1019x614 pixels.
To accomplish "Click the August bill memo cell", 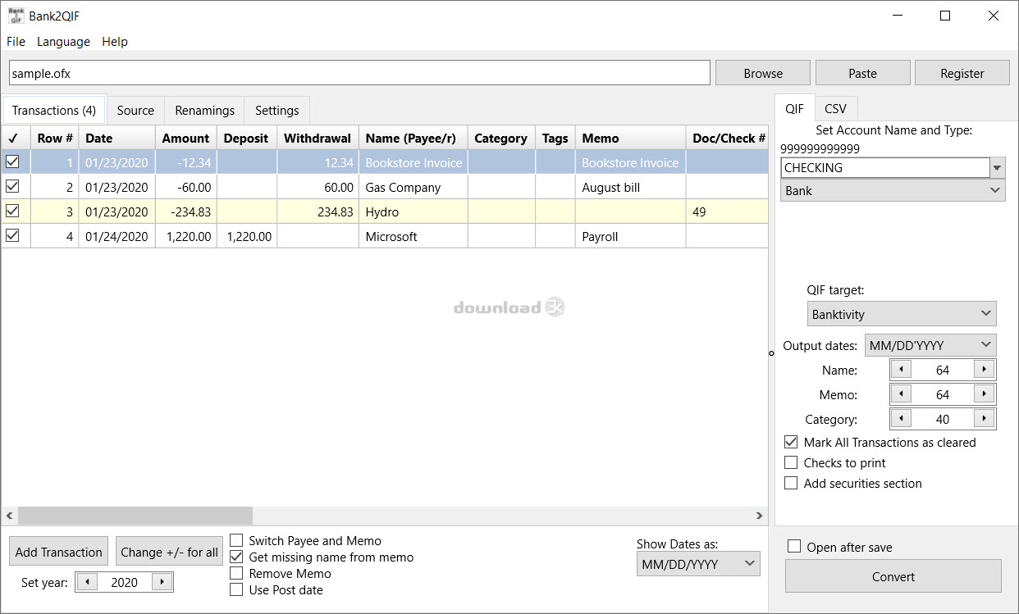I will [630, 187].
